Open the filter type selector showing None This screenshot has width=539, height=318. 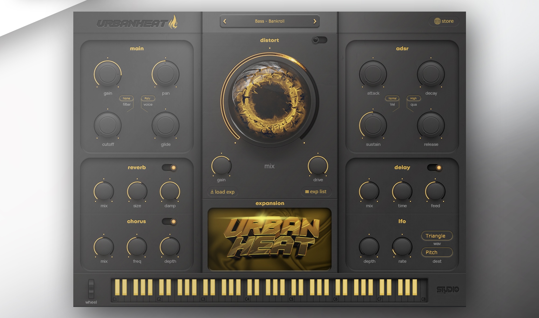pos(126,98)
